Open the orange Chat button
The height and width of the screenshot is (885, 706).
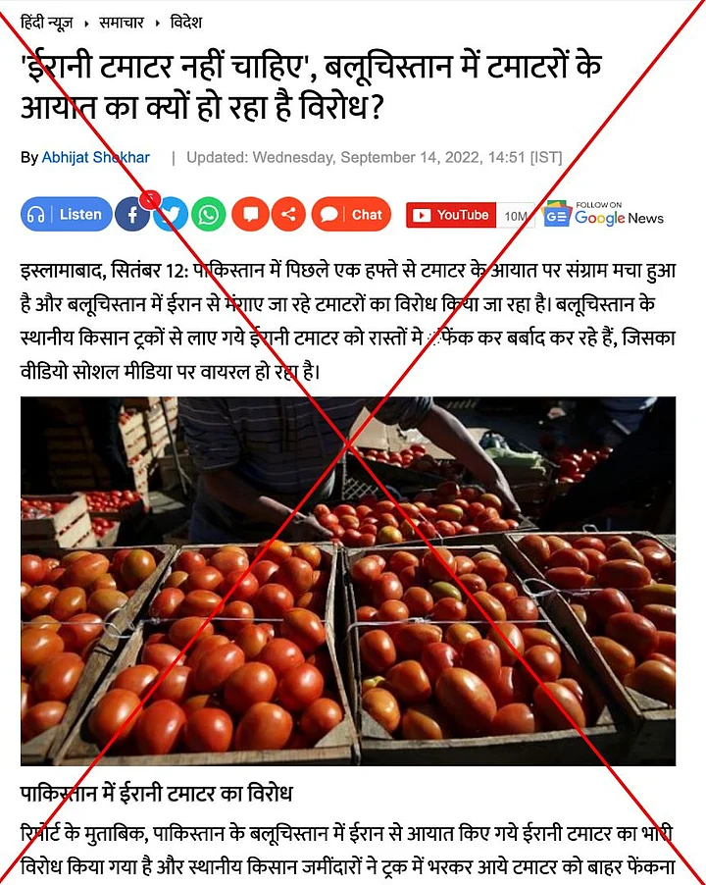351,215
